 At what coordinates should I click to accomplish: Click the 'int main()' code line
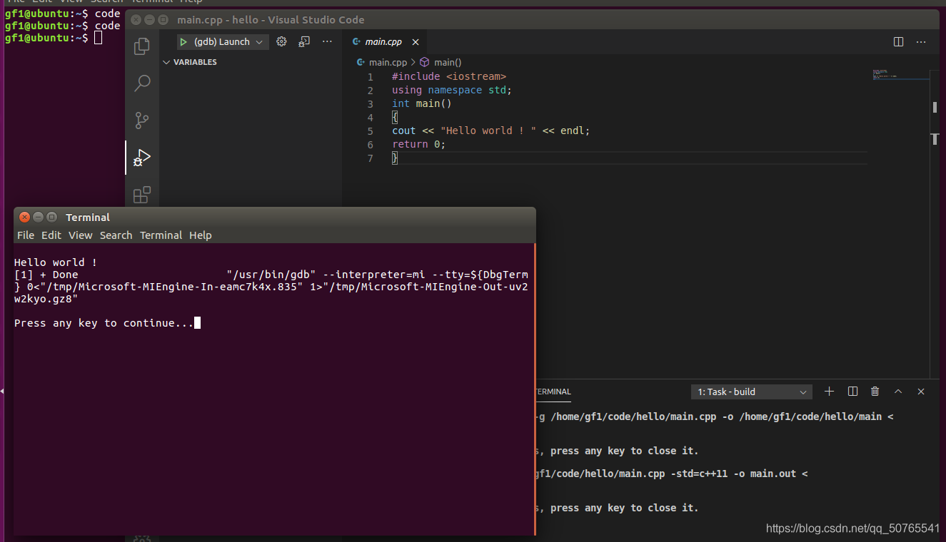pyautogui.click(x=422, y=103)
